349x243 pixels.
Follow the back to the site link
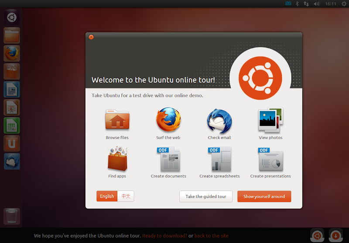click(x=212, y=236)
